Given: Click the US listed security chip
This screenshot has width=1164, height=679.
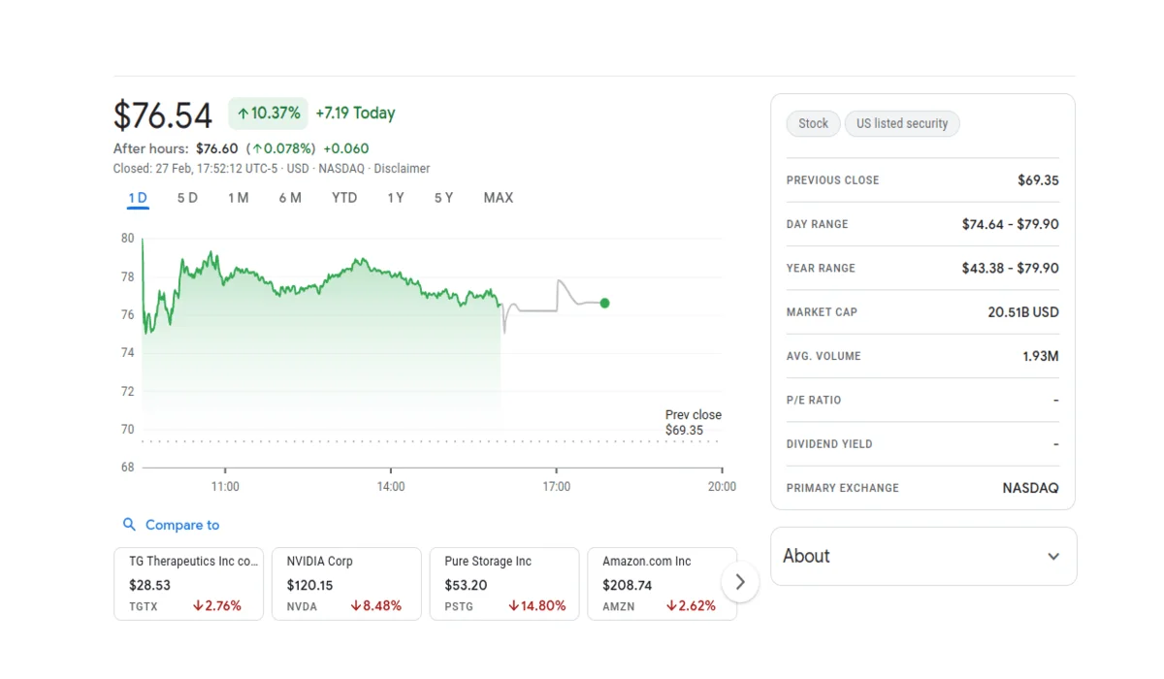Looking at the screenshot, I should [x=902, y=123].
